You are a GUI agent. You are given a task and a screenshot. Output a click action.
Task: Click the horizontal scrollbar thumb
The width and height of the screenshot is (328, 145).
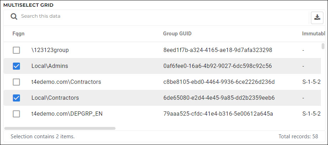[60, 128]
